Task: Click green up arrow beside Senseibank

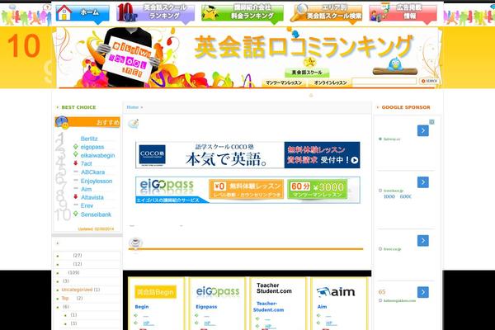Action: pyautogui.click(x=75, y=214)
